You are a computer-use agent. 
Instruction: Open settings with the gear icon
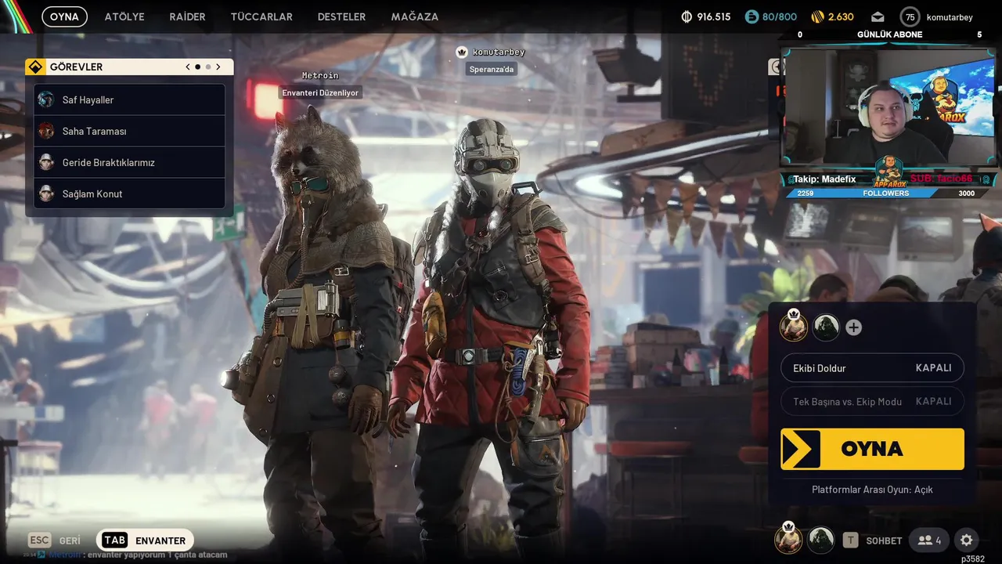click(x=967, y=540)
